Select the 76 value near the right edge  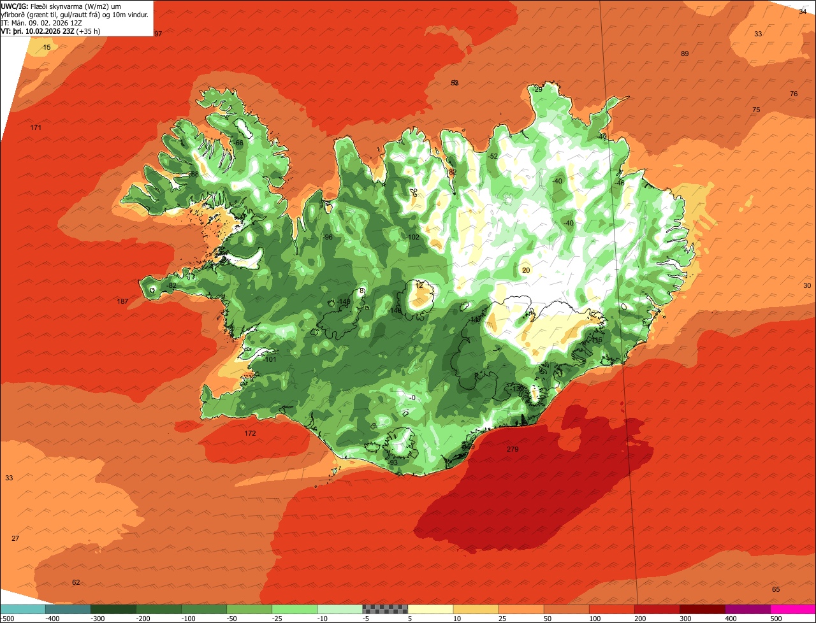(794, 94)
